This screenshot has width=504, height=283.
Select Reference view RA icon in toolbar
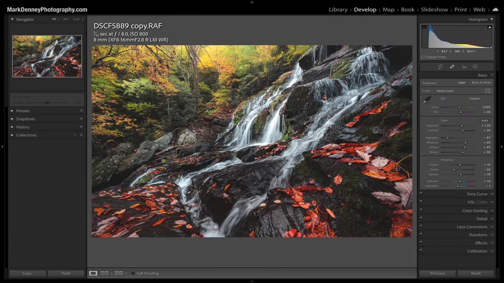[104, 273]
